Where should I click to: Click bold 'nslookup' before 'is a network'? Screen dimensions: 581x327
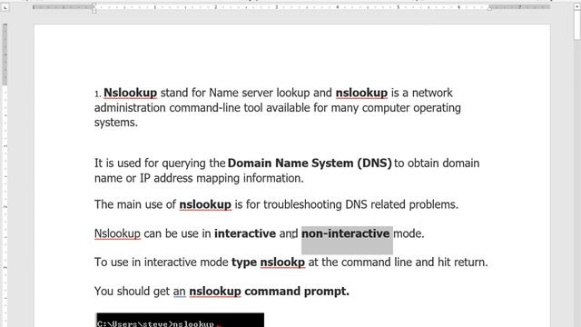[361, 93]
